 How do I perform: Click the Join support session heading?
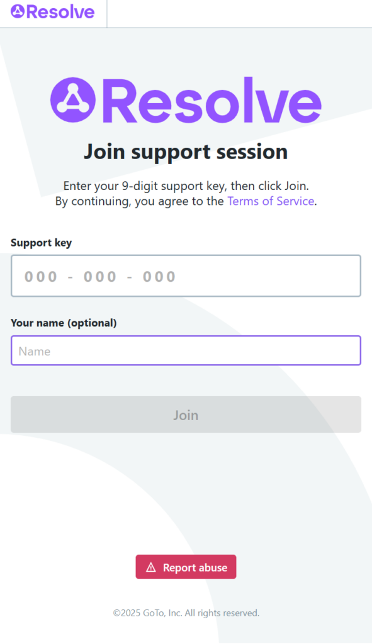coord(186,152)
